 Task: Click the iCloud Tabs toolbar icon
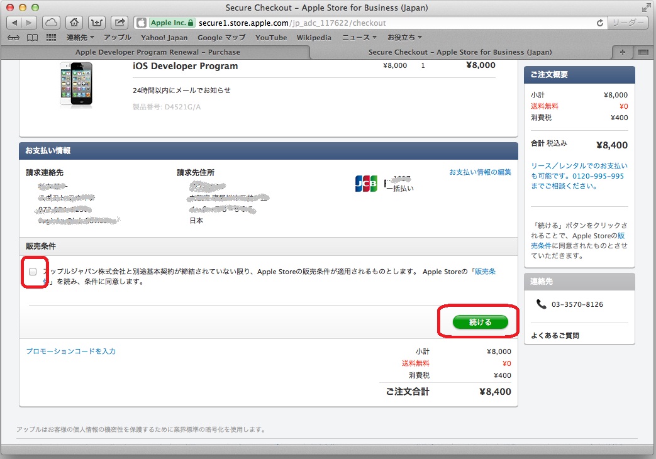point(52,23)
